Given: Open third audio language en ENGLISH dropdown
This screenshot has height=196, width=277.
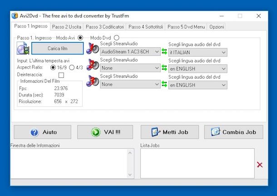Looking at the screenshot, I should pyautogui.click(x=198, y=85).
